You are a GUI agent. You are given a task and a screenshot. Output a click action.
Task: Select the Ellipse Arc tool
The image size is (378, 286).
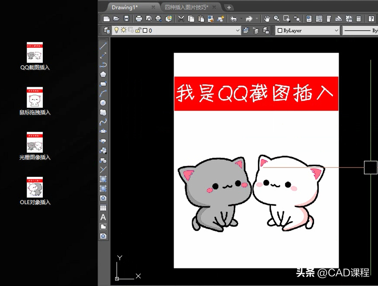103,141
